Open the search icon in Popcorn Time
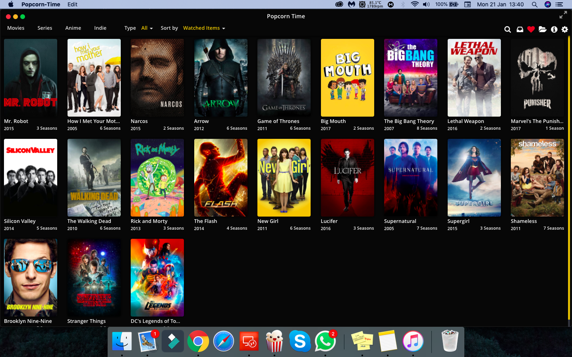 coord(508,29)
